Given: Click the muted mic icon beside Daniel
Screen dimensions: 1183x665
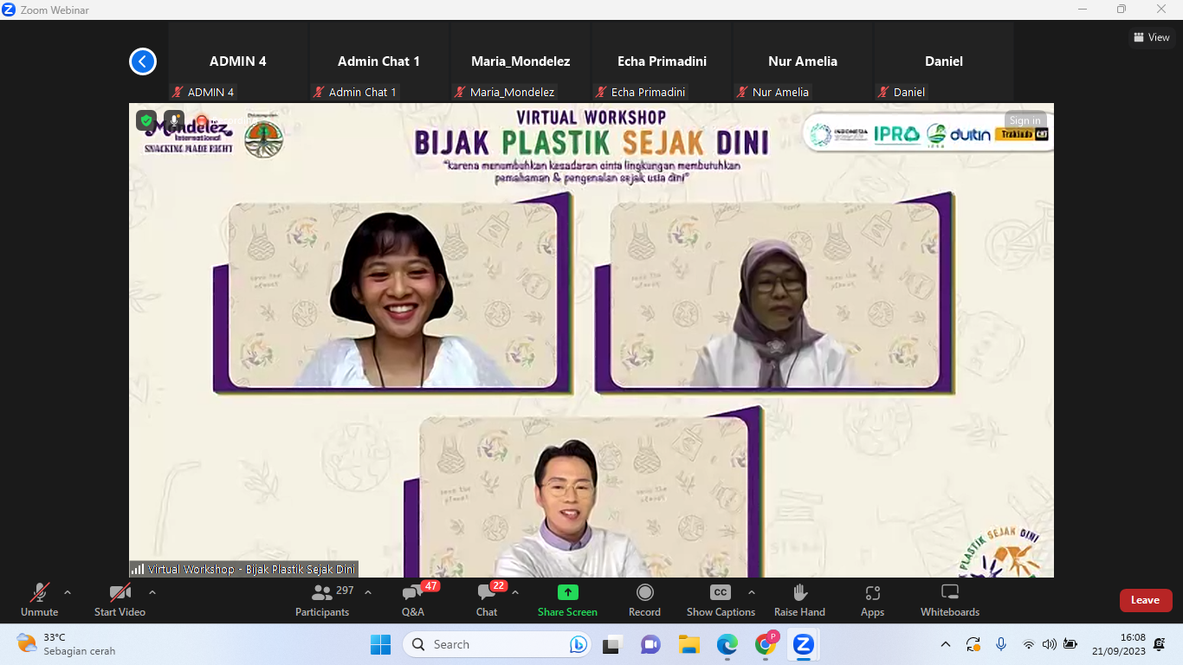Looking at the screenshot, I should (x=884, y=92).
